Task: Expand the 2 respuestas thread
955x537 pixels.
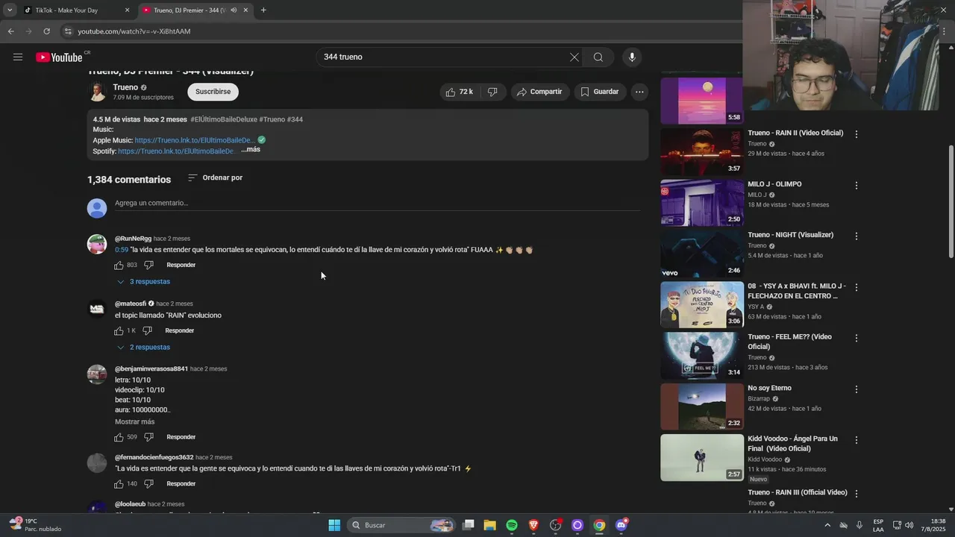Action: click(x=143, y=347)
